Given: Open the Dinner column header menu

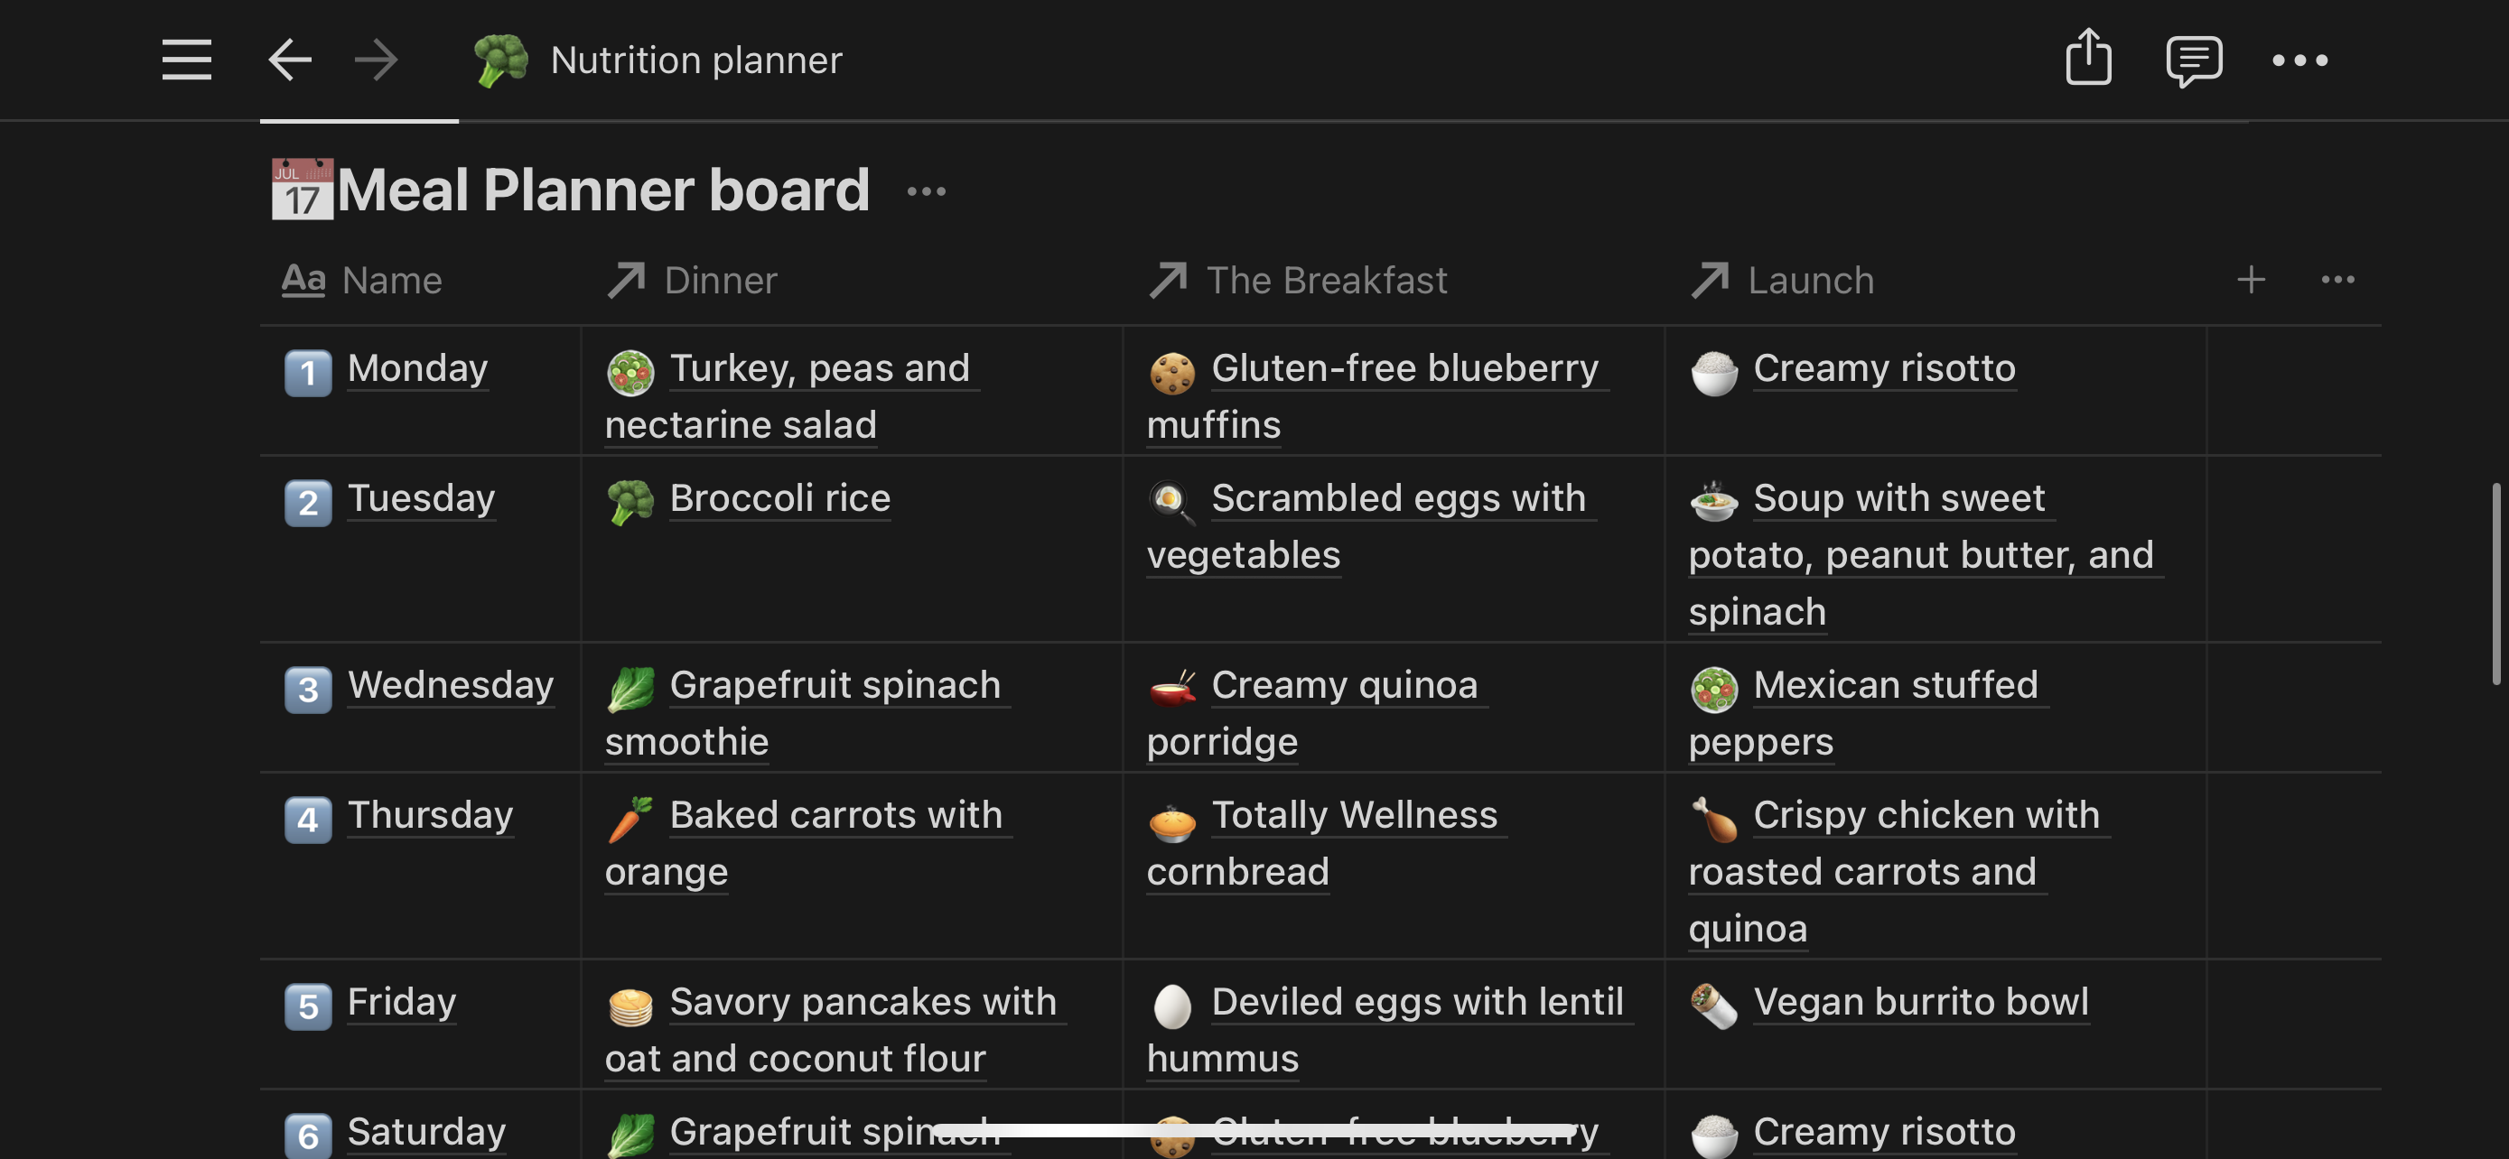Looking at the screenshot, I should pyautogui.click(x=692, y=280).
